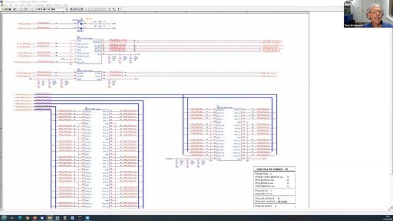Image resolution: width=393 pixels, height=221 pixels.
Task: Open the Edit menu
Action: (11, 5)
